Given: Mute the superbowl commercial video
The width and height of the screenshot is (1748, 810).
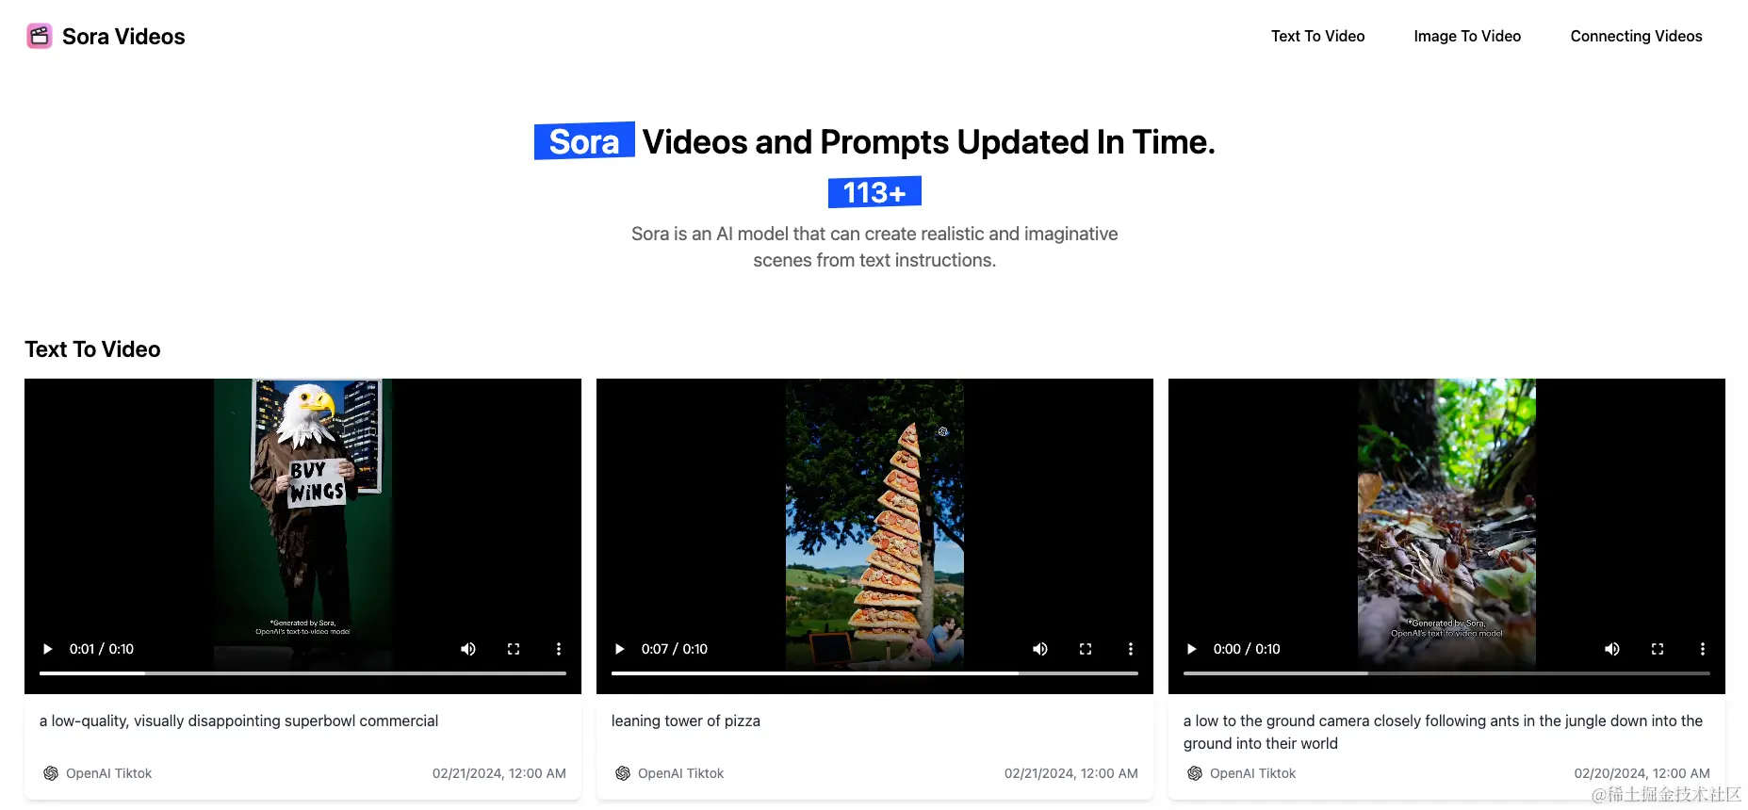Looking at the screenshot, I should coord(468,649).
